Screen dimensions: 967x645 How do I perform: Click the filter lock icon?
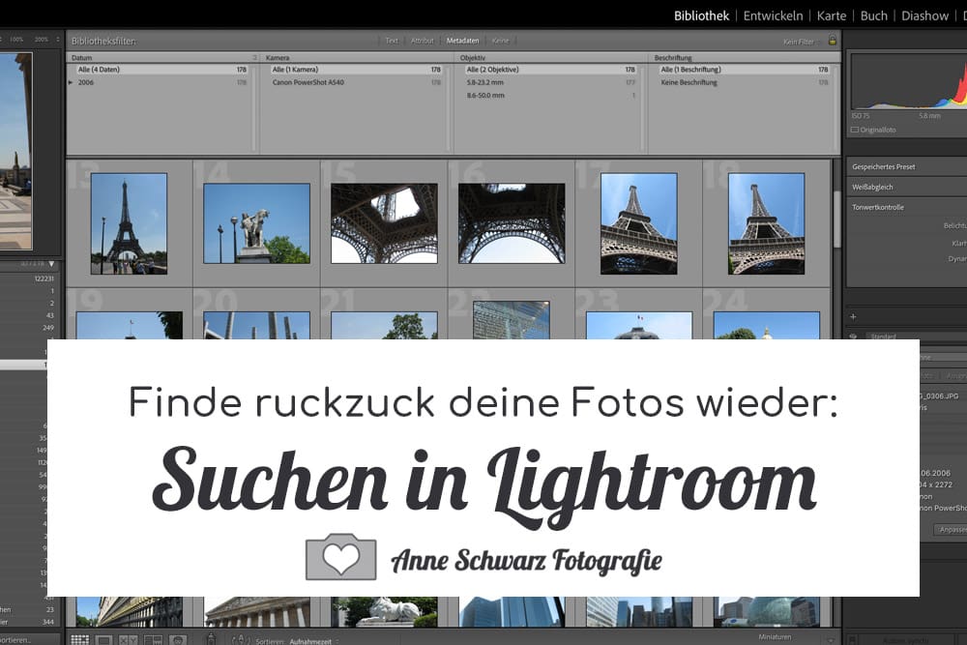pos(832,41)
